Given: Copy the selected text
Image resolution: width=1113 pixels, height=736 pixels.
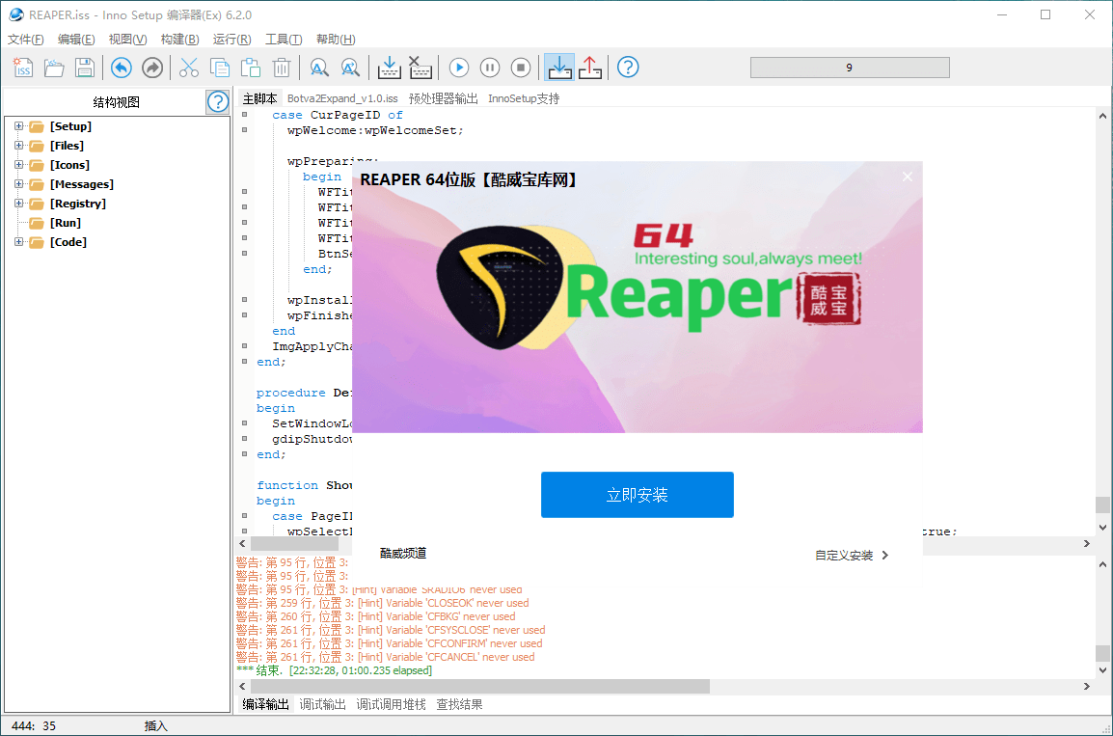Looking at the screenshot, I should point(220,68).
